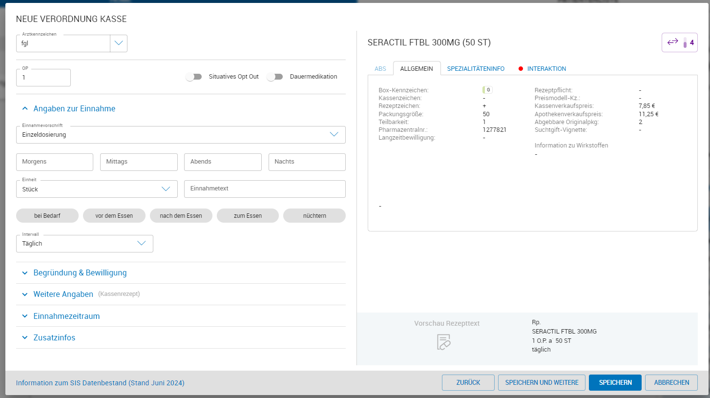This screenshot has width=710, height=398.
Task: Focus the Arztkennzeichen field containing fgl
Action: pos(63,43)
